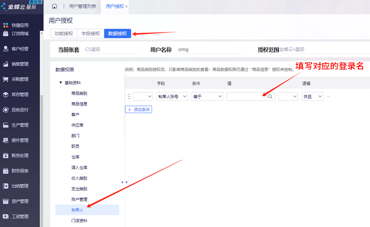Click the 应收应付 sidebar icon

6,110
